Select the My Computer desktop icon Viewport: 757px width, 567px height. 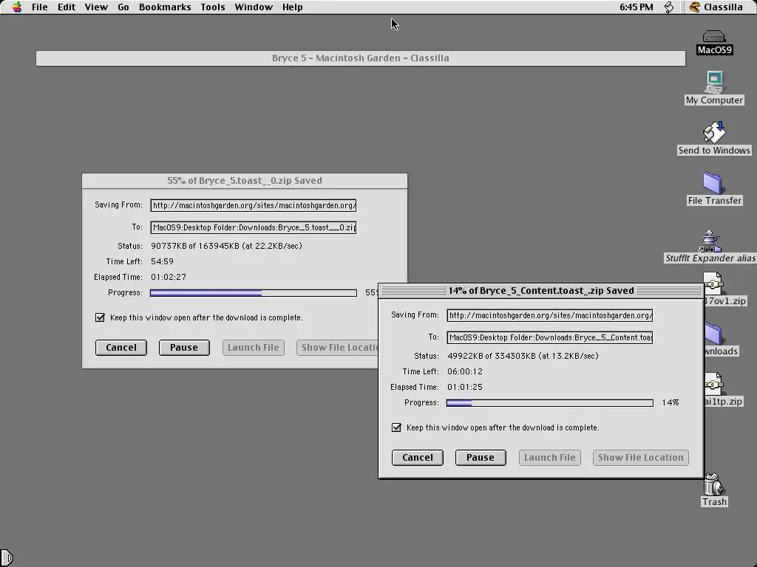point(714,83)
